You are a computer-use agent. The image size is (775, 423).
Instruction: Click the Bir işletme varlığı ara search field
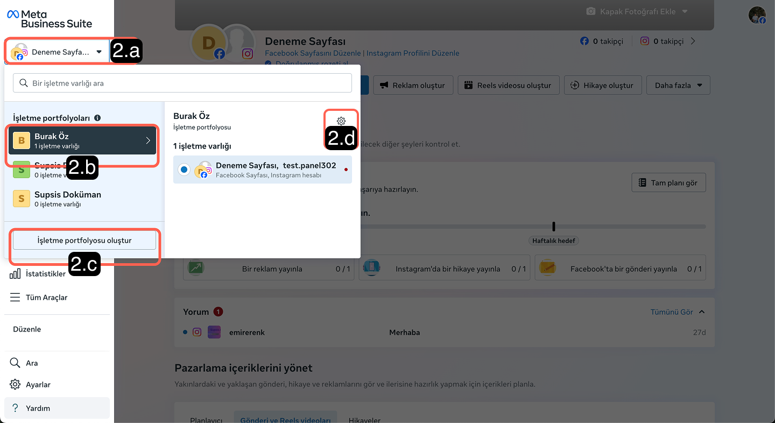[182, 83]
